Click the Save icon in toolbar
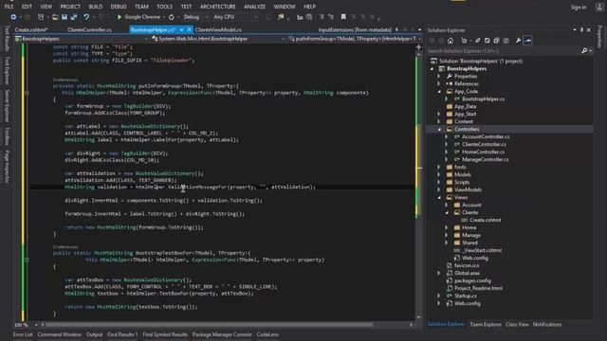The image size is (607, 341). click(64, 17)
